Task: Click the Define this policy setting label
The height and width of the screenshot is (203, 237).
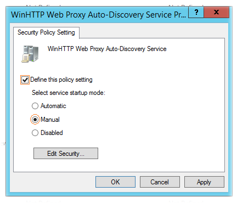Action: coord(61,80)
